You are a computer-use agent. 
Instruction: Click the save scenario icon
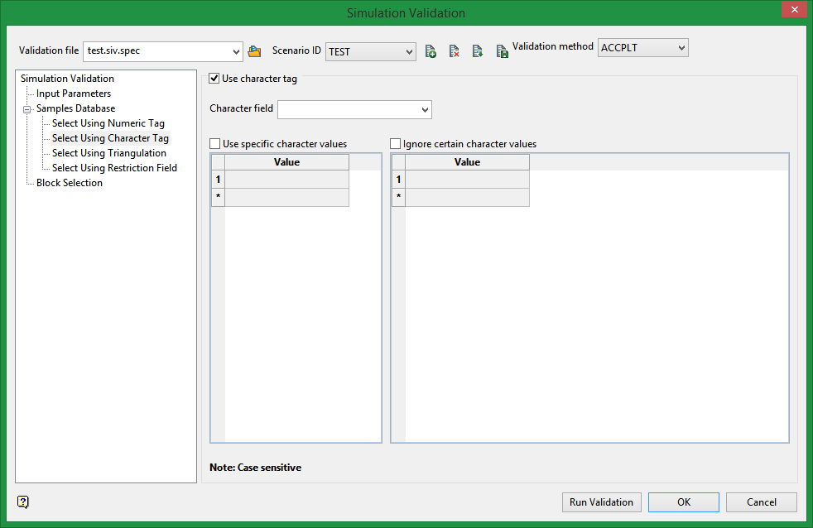click(502, 51)
